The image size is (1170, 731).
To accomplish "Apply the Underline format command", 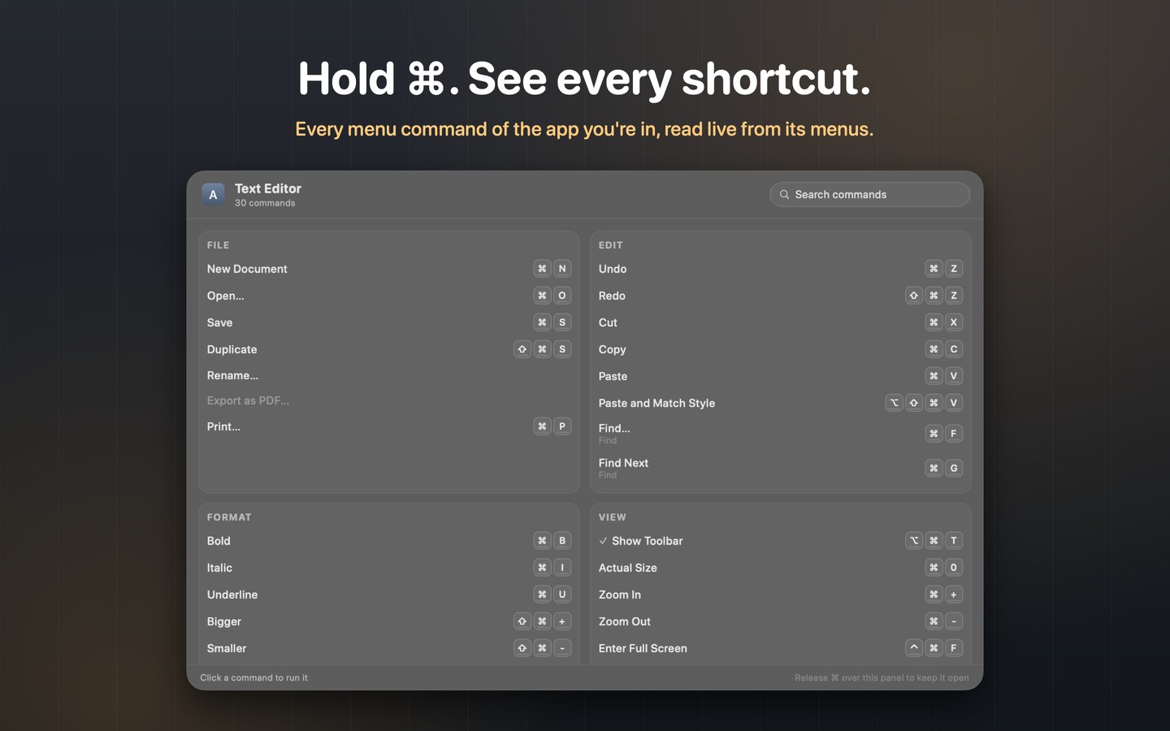I will 389,595.
